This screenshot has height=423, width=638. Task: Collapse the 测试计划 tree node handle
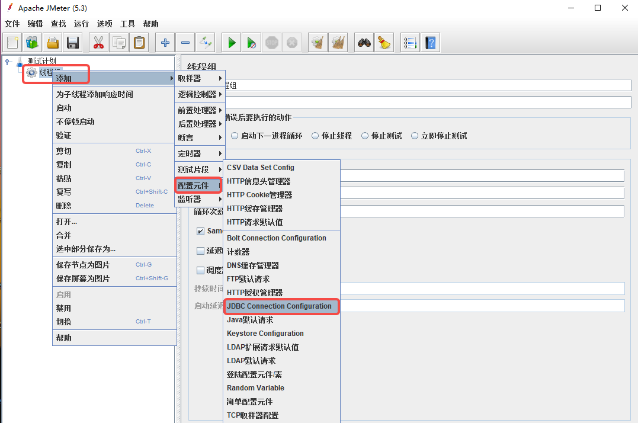7,61
